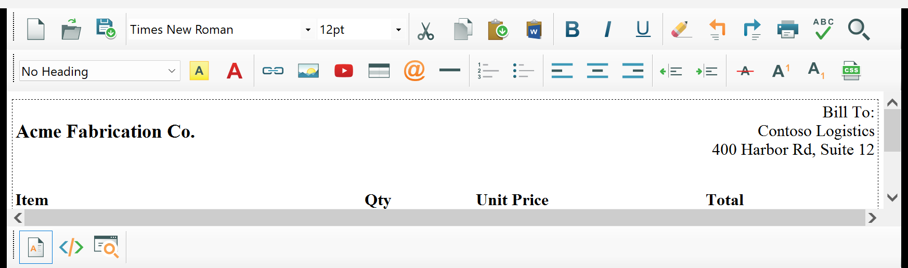
Task: Switch to design view tab
Action: tap(36, 247)
